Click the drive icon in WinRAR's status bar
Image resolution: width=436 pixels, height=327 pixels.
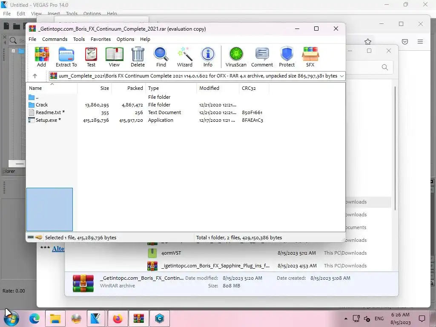click(31, 237)
